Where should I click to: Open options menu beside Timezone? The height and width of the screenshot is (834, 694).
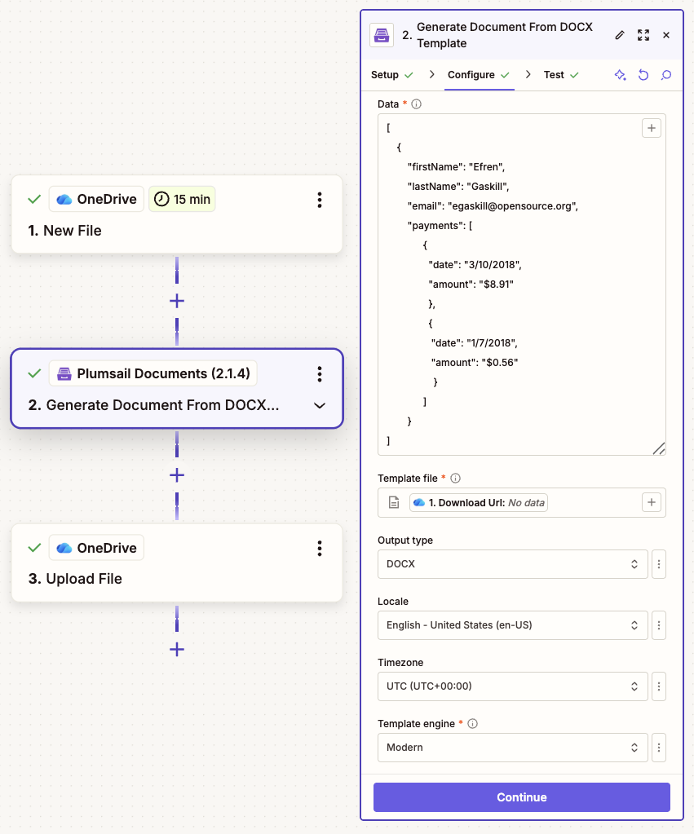point(659,686)
